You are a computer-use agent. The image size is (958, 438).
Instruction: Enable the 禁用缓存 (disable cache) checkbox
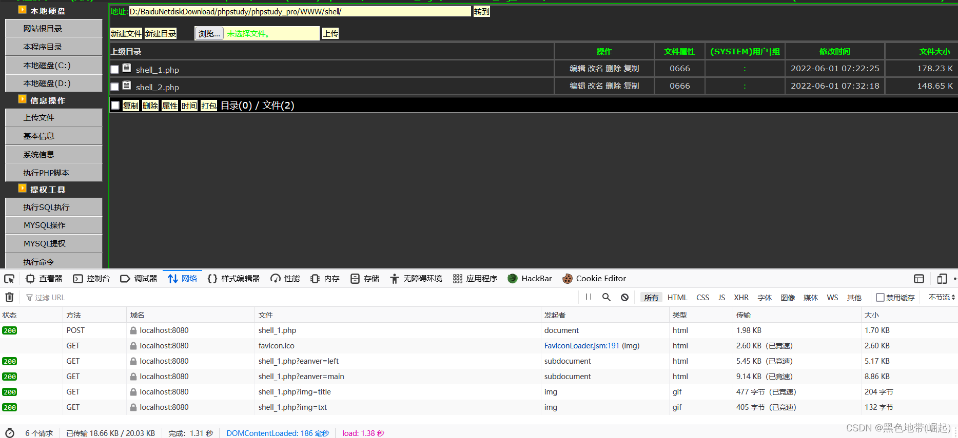coord(880,297)
